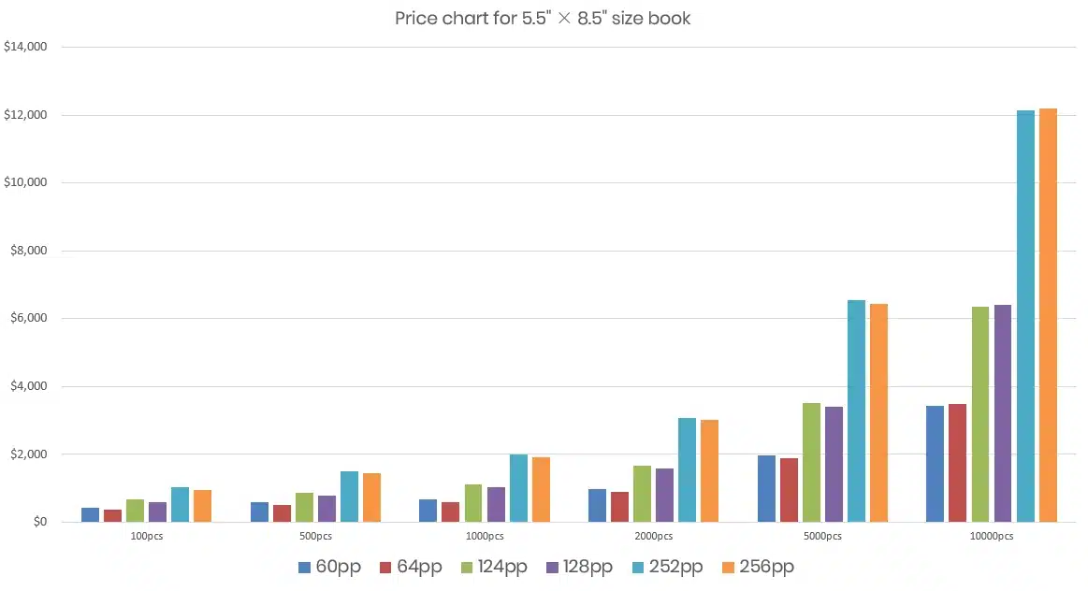Click the orange 256pp bar at 2000pcs
Screen dimensions: 1088x591
point(709,470)
